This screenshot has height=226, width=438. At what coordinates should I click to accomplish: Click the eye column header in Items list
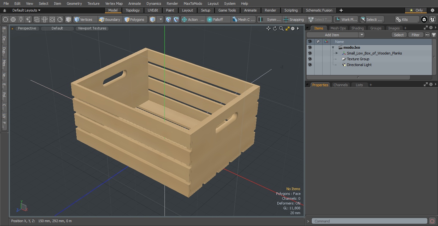pos(310,42)
